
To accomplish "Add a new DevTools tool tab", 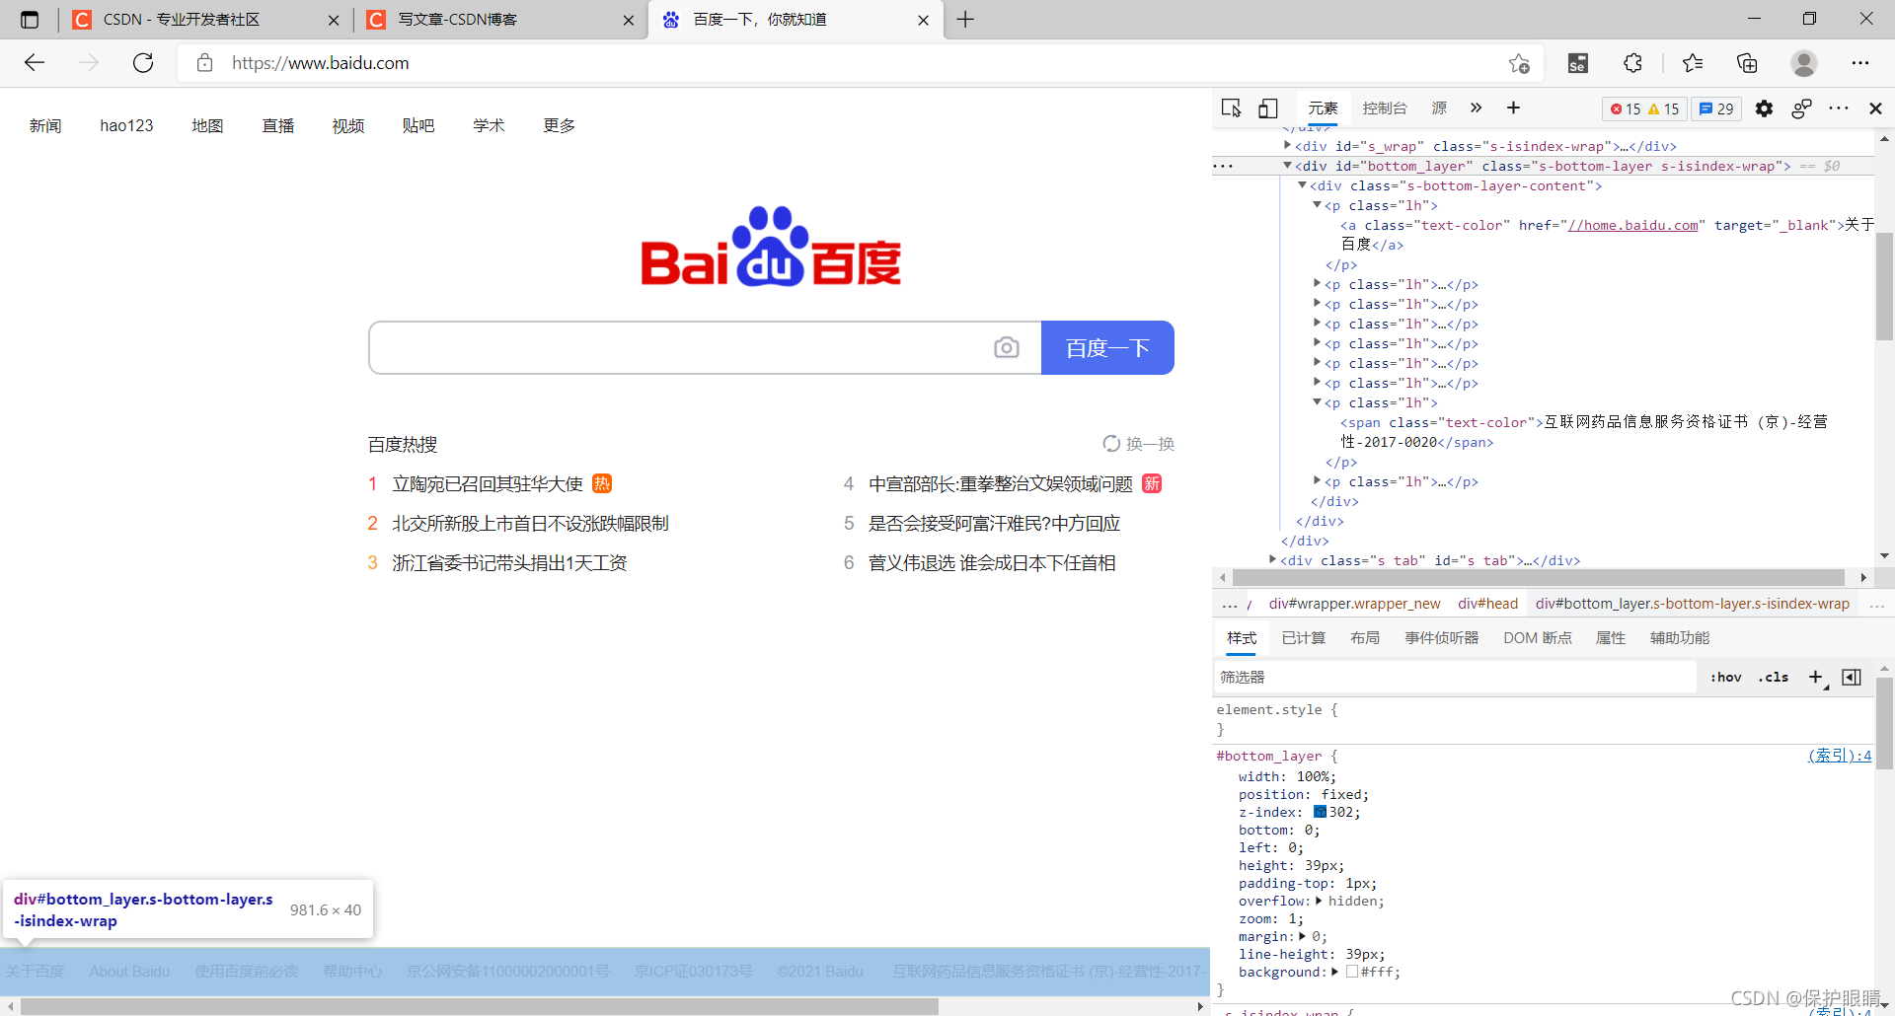I will coord(1513,108).
